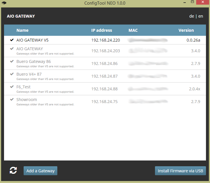Click the checkmark beside F6_Test
The image size is (210, 183).
[x=12, y=87]
